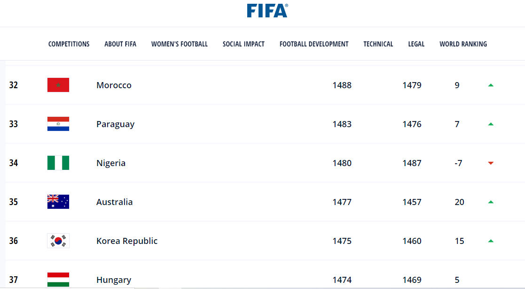Click Morocco's green up arrow indicator
525x289 pixels.
click(491, 85)
